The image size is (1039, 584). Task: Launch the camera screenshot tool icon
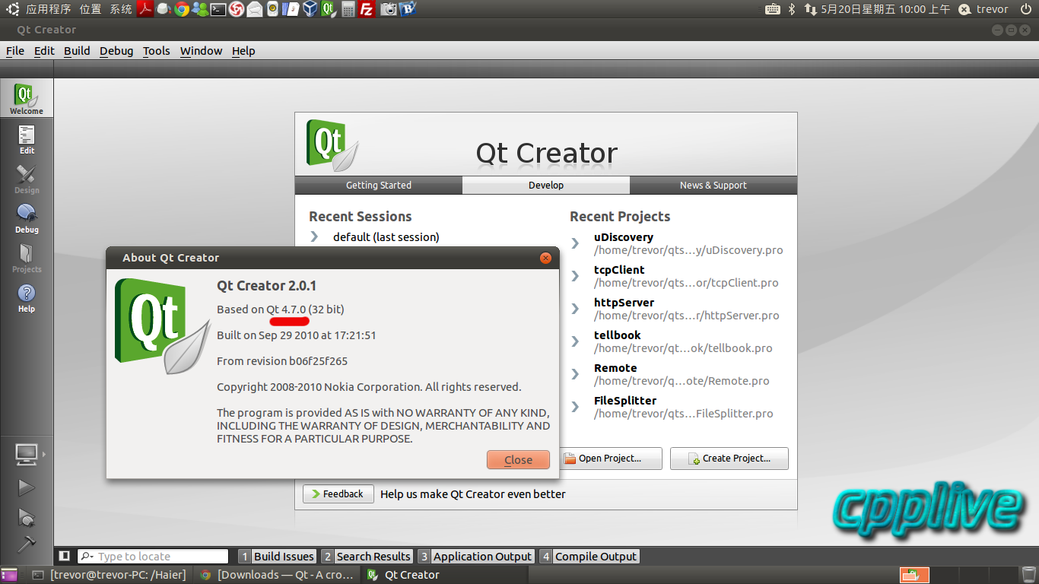pos(389,9)
